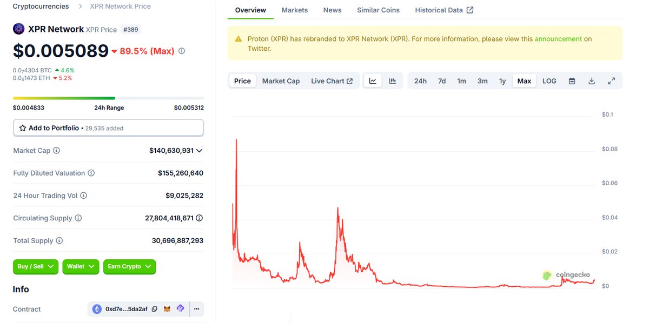The image size is (649, 323).
Task: Click the $0.005089 price value
Action: click(61, 51)
